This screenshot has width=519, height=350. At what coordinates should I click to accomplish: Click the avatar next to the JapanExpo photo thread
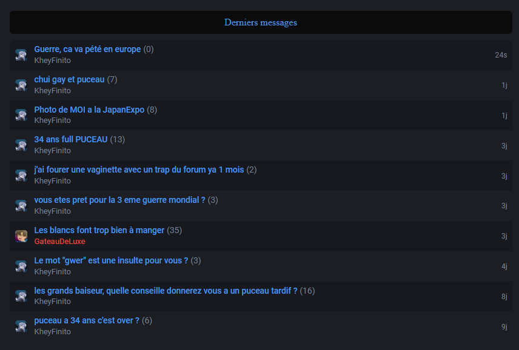pyautogui.click(x=21, y=115)
